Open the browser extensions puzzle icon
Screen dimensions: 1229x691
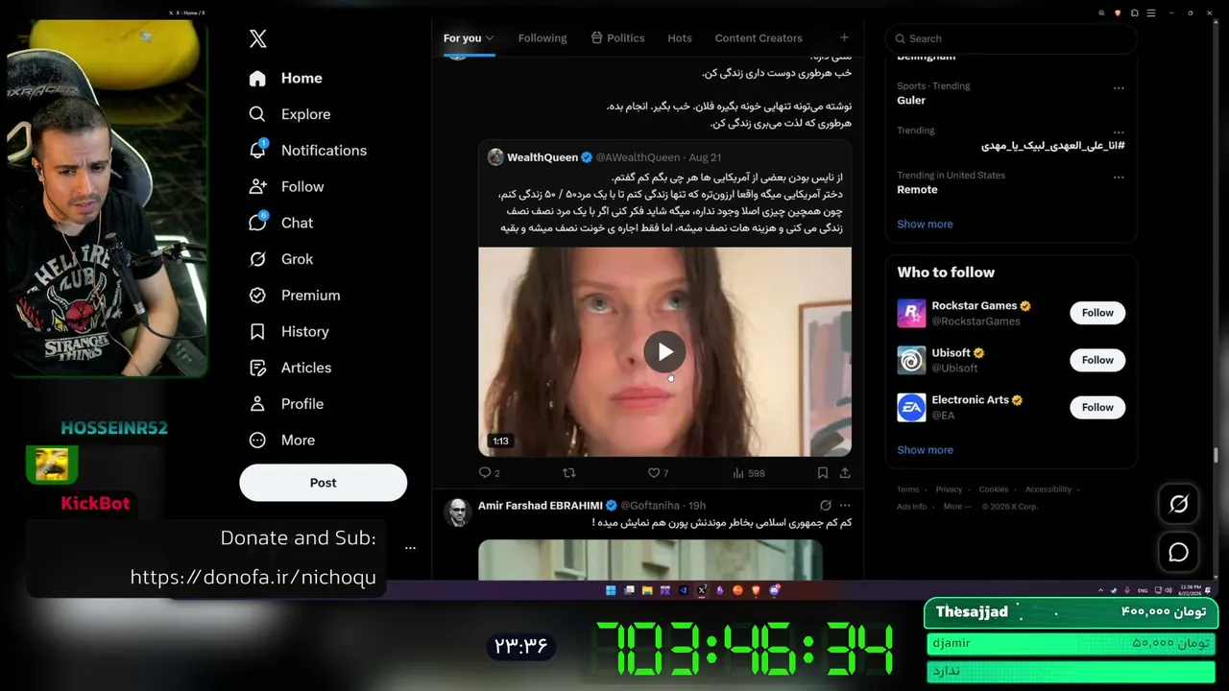coord(1135,13)
